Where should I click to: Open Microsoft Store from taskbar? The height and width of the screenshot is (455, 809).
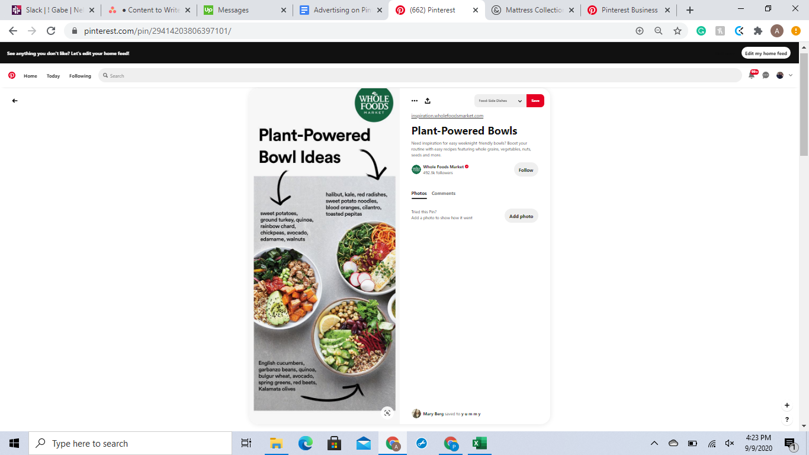click(334, 443)
